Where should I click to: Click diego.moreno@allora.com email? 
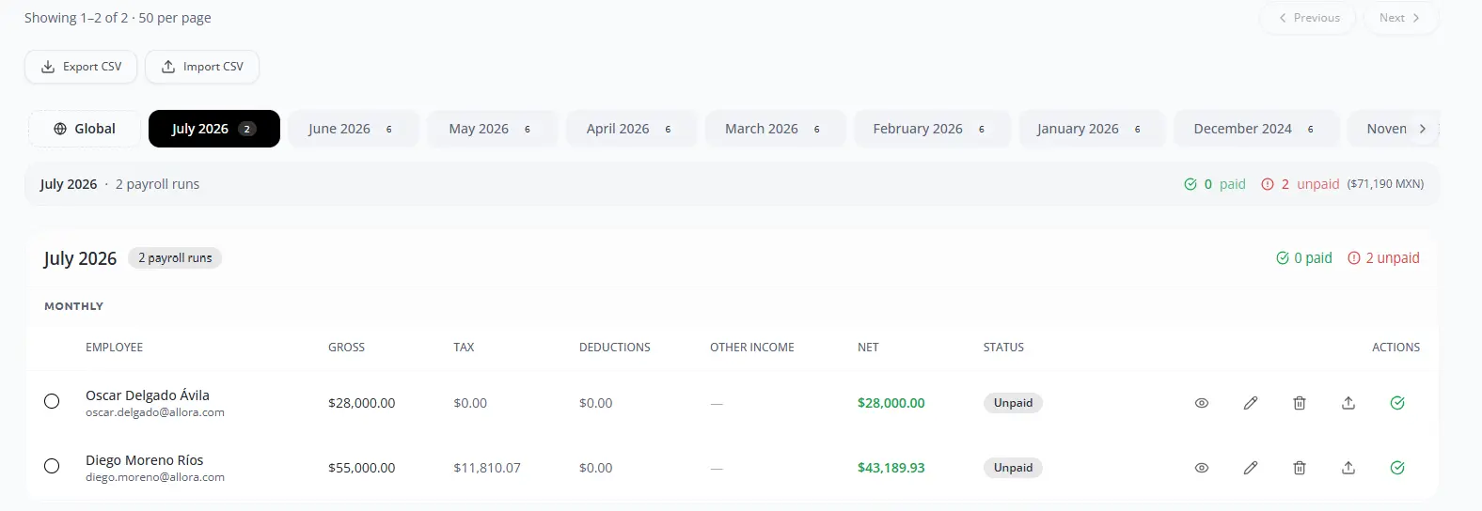pos(155,477)
